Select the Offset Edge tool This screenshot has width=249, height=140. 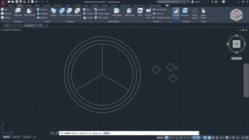pyautogui.click(x=101, y=17)
